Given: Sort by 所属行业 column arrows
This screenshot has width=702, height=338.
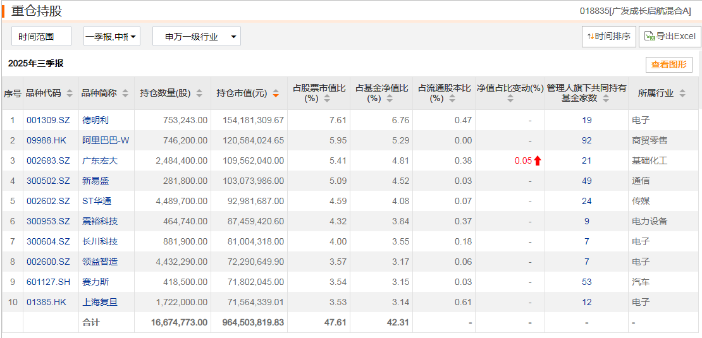Looking at the screenshot, I should (x=682, y=94).
